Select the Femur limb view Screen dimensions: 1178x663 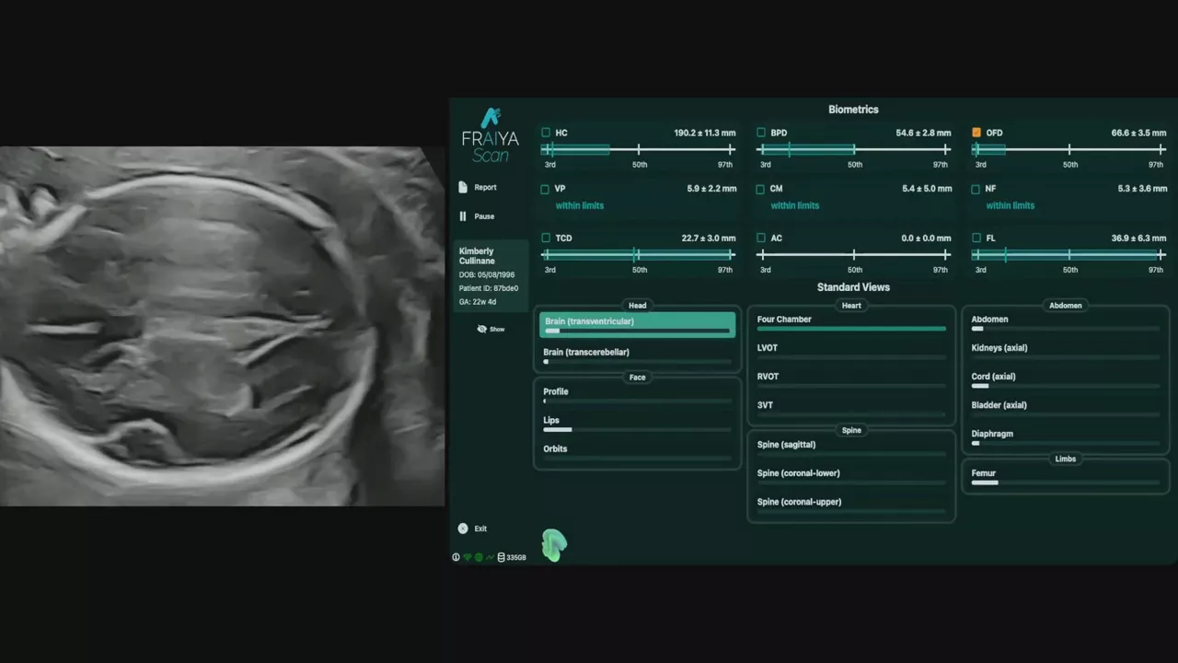[x=1066, y=476]
